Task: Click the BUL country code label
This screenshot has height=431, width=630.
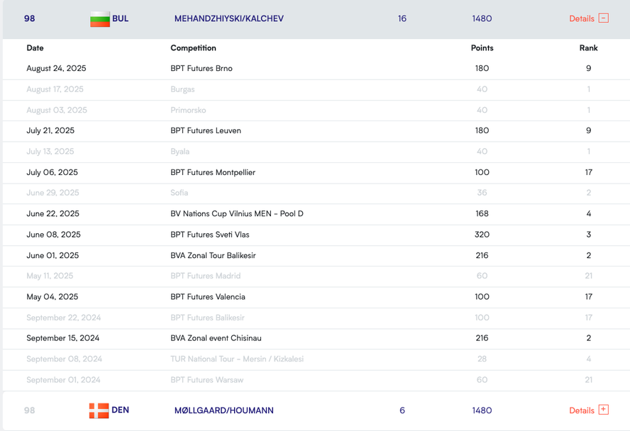Action: tap(121, 18)
